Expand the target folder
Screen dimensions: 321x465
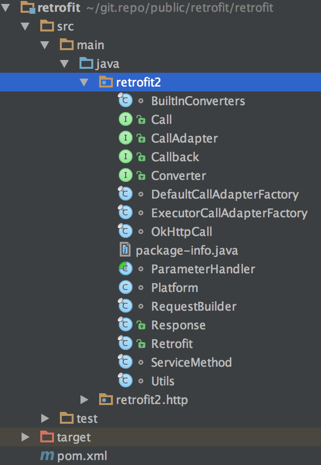tap(26, 437)
